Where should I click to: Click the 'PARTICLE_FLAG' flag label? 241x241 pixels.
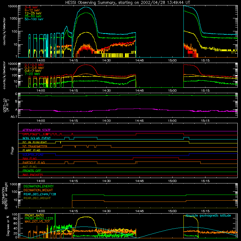pos(33,162)
